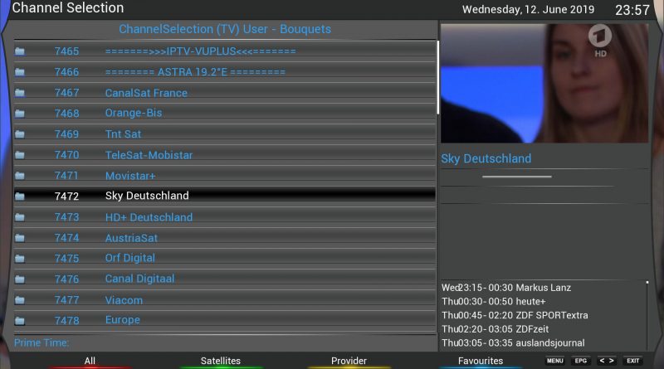Viewport: 664px width, 369px height.
Task: Open the Europe bouquet
Action: tap(224, 320)
